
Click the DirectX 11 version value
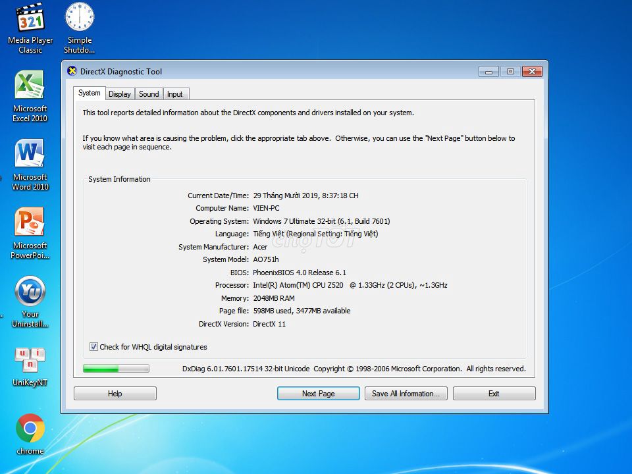tap(269, 324)
